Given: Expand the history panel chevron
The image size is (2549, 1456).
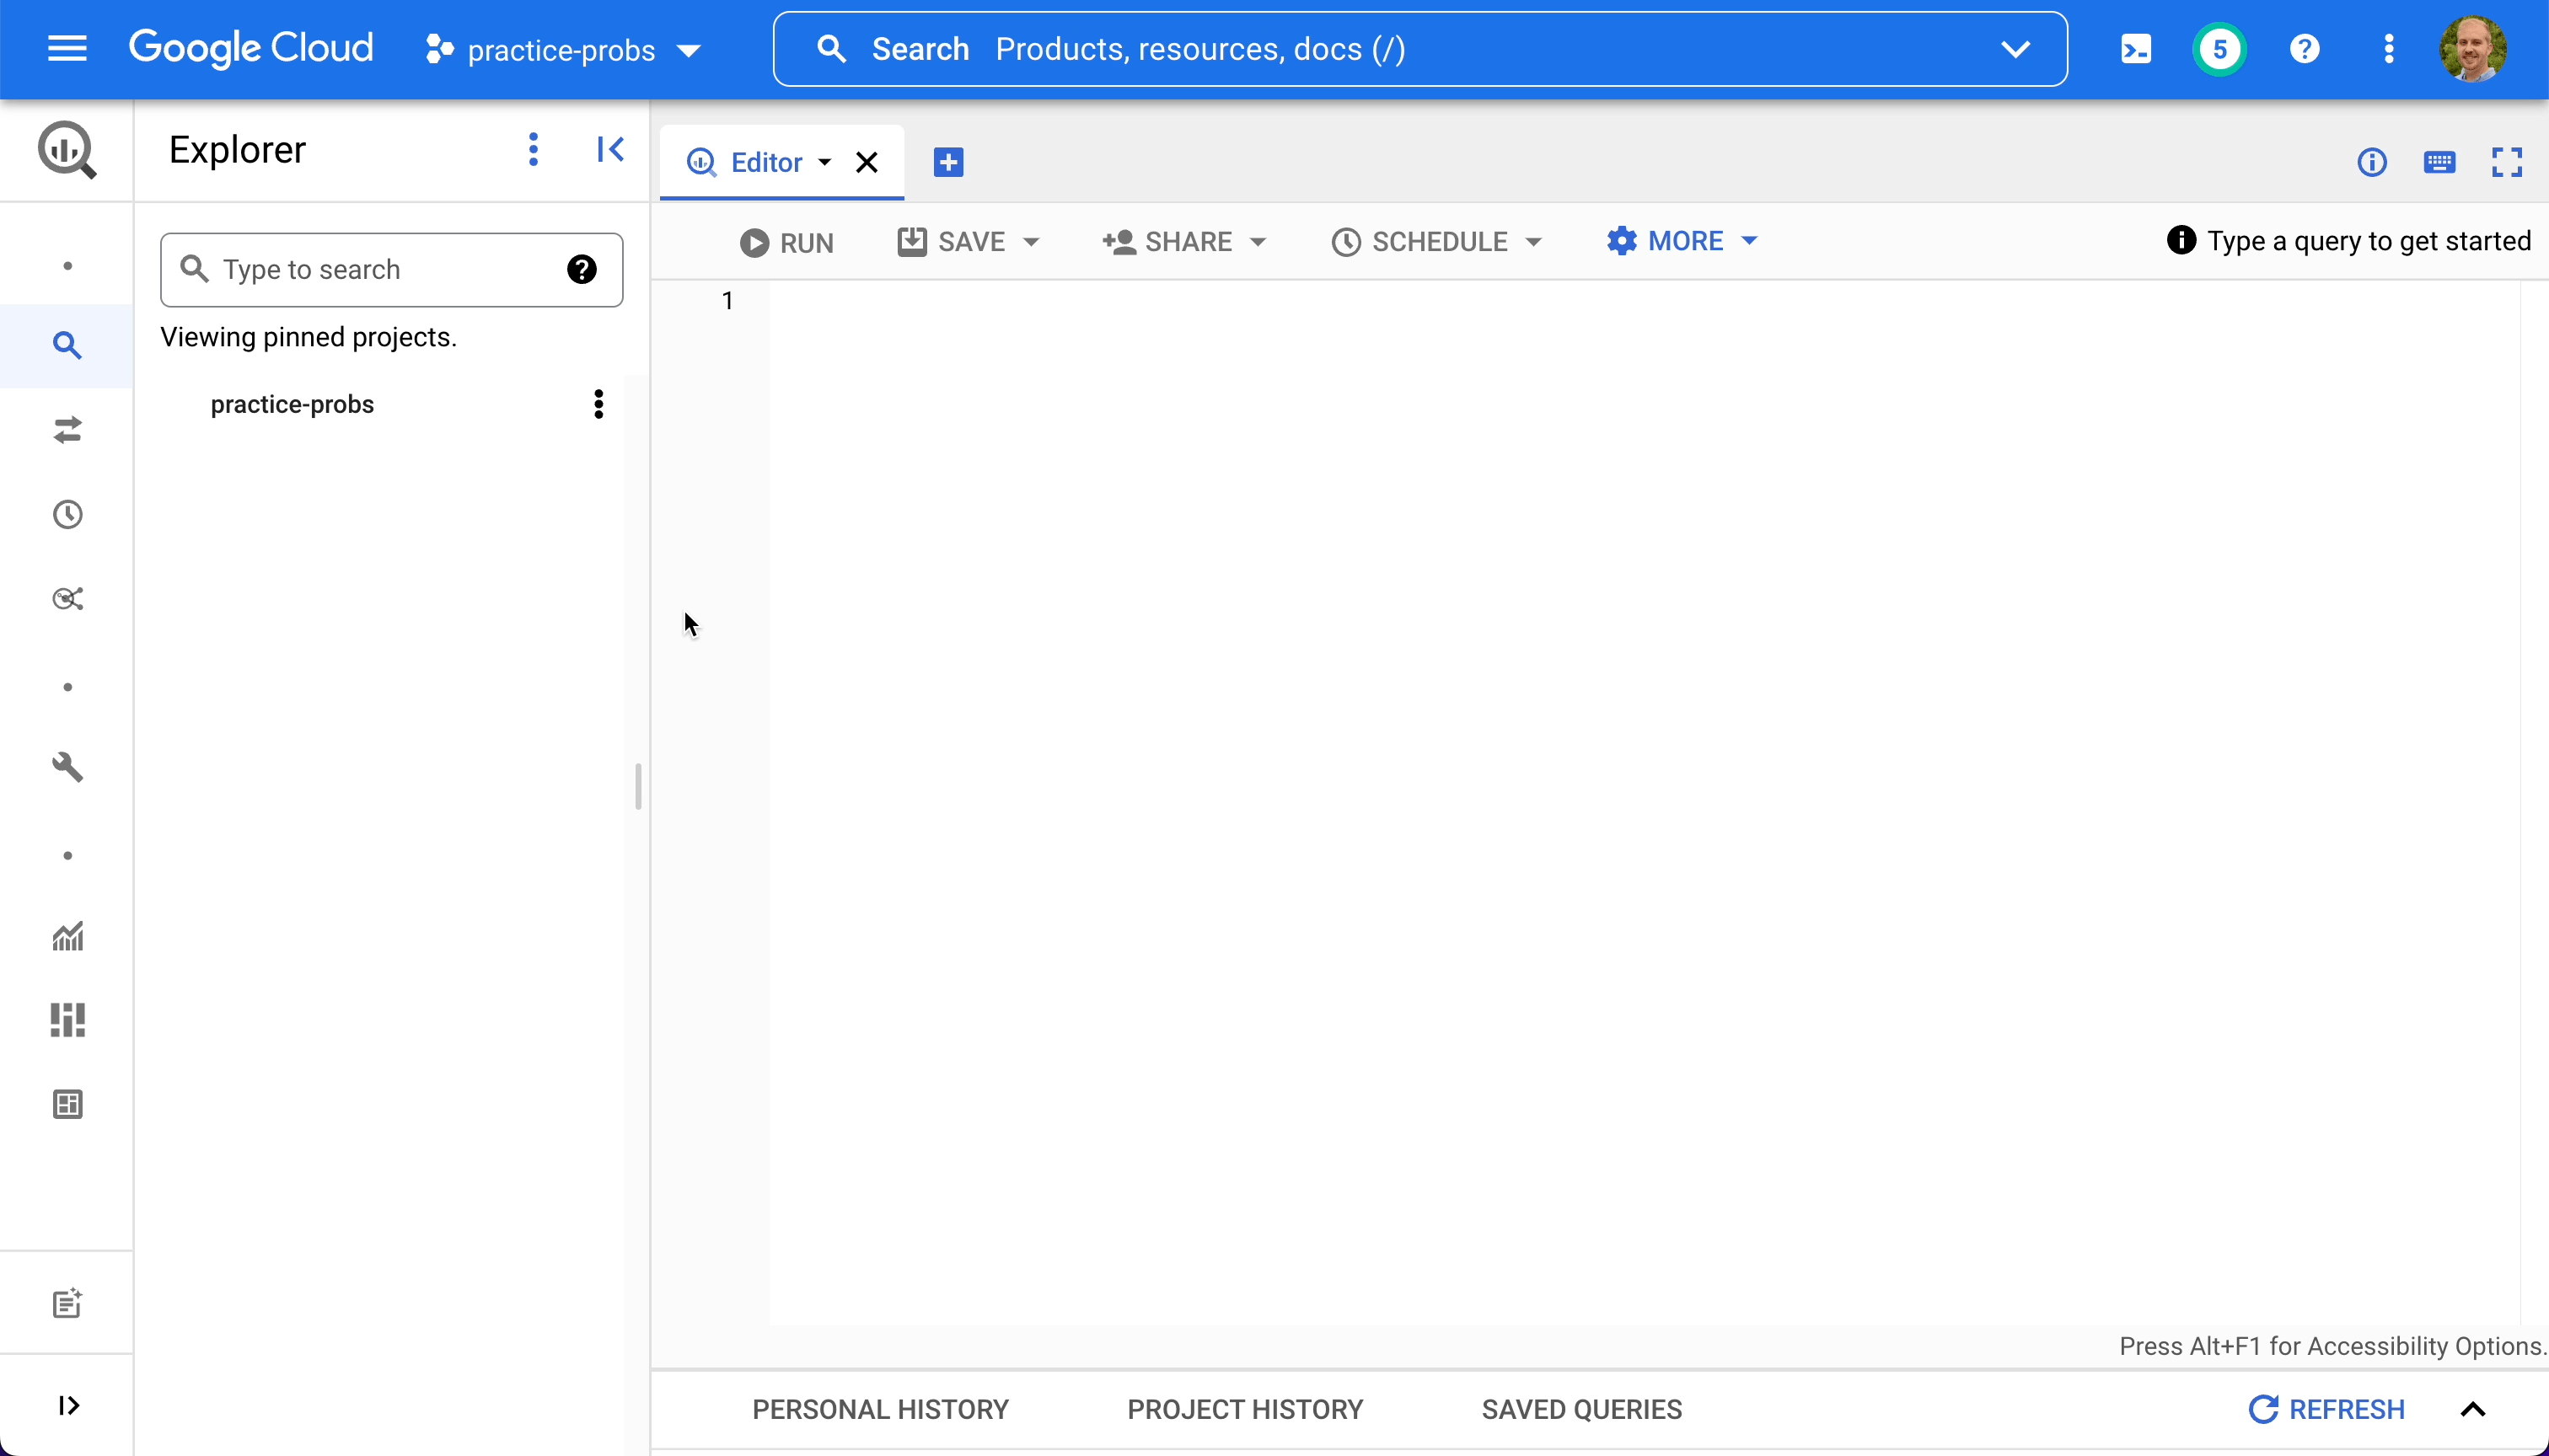Looking at the screenshot, I should pos(2473,1409).
